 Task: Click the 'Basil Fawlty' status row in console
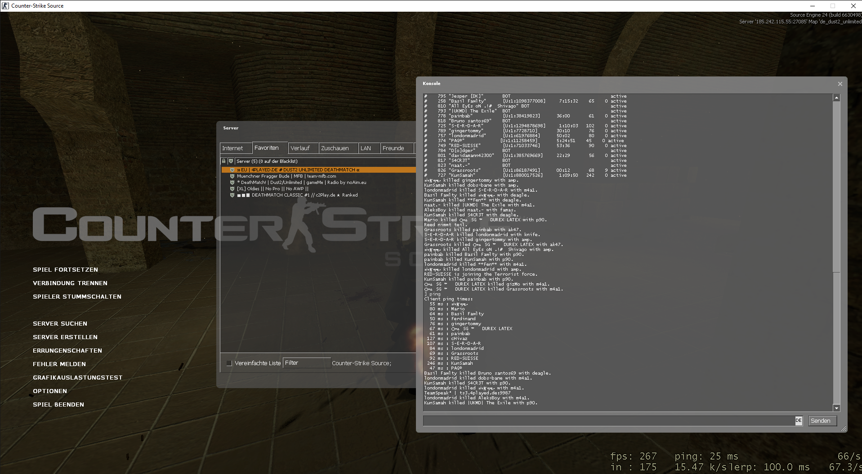pyautogui.click(x=525, y=101)
